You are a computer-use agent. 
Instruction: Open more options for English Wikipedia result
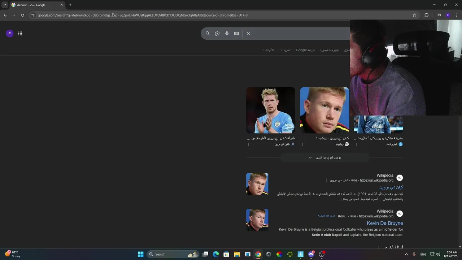click(314, 216)
